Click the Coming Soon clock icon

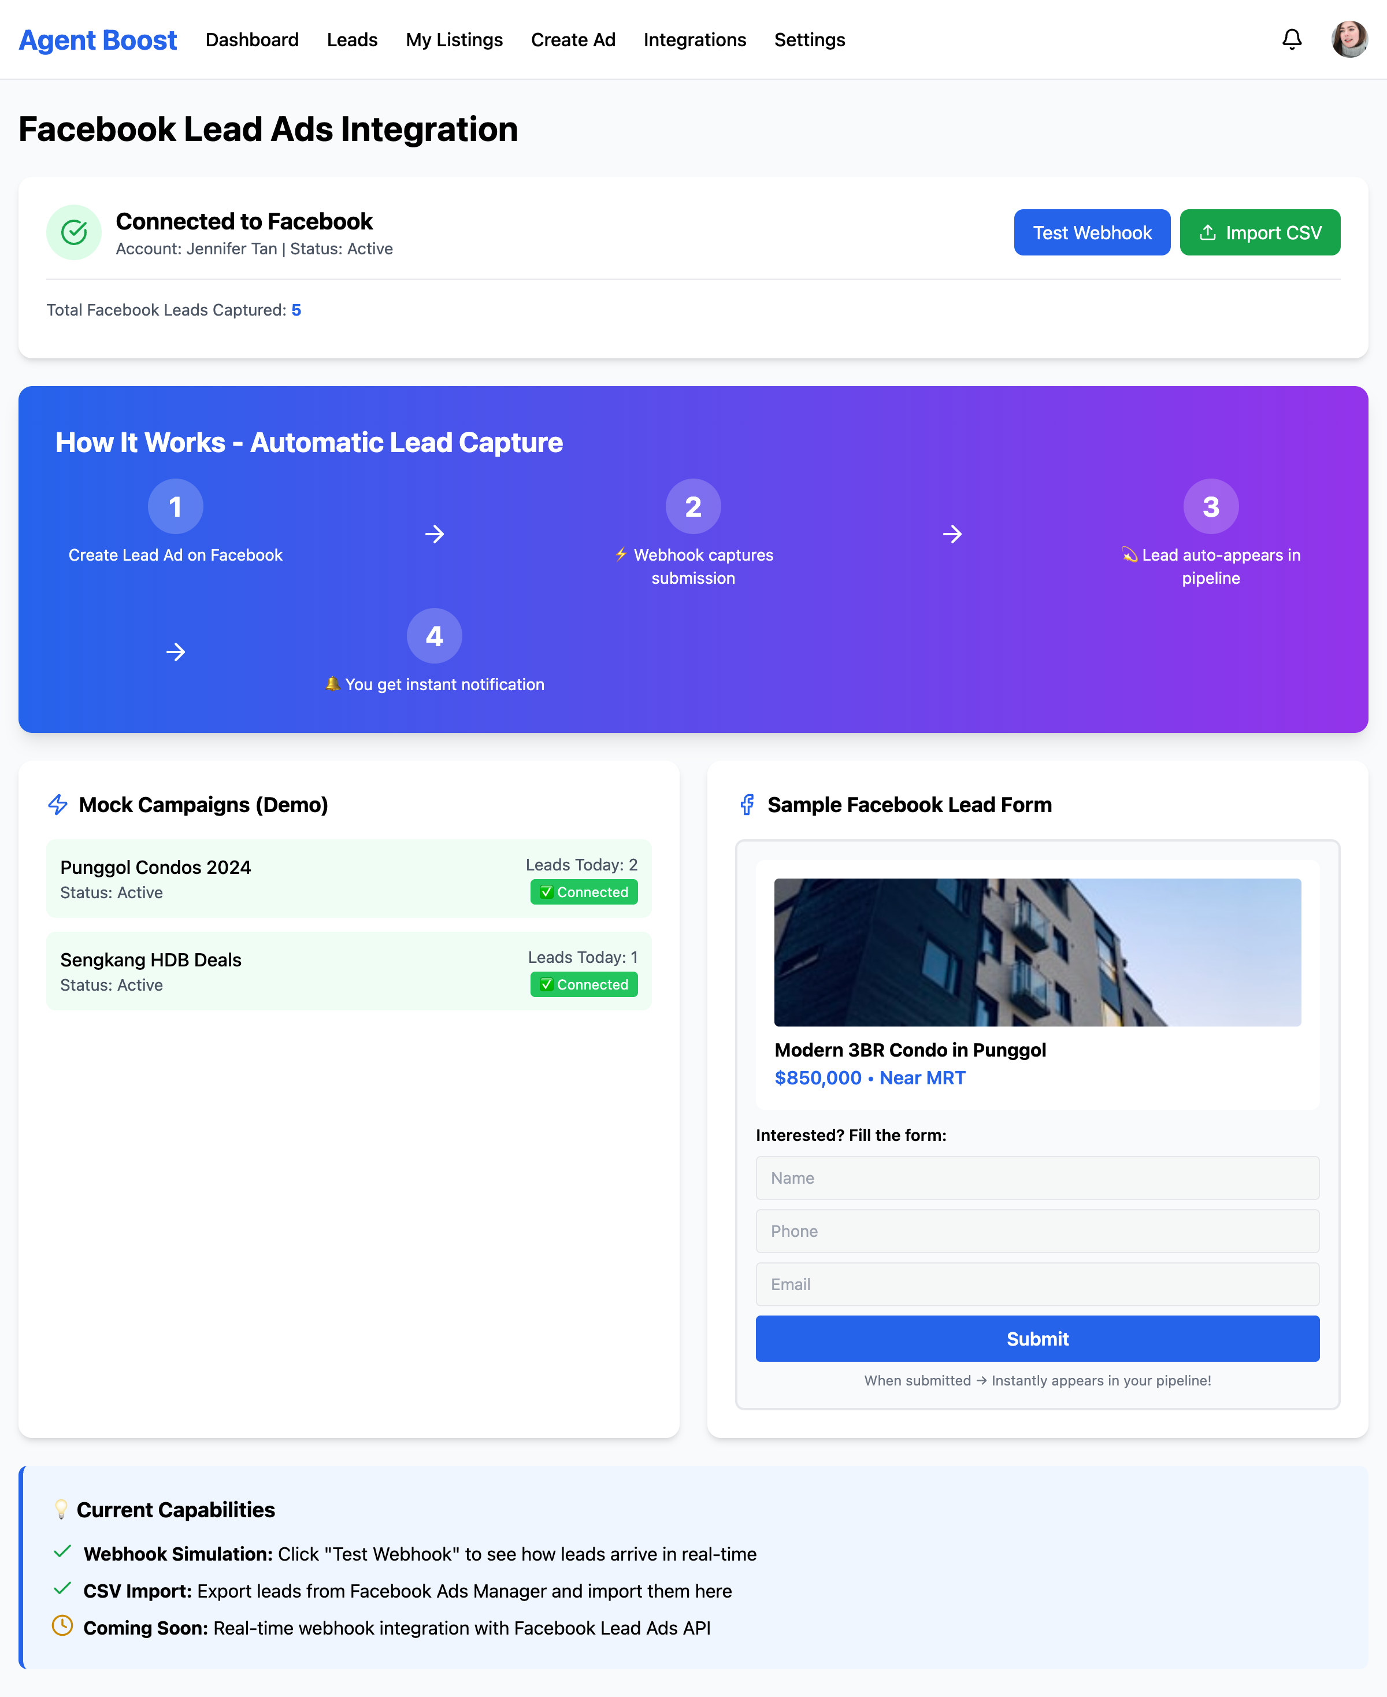[x=62, y=1626]
